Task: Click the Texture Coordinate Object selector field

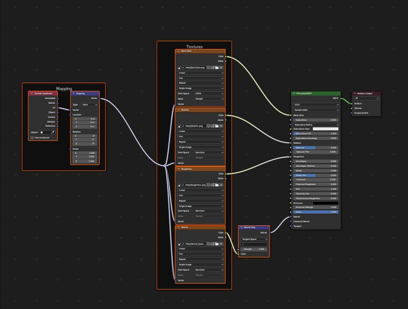Action: tap(45, 132)
